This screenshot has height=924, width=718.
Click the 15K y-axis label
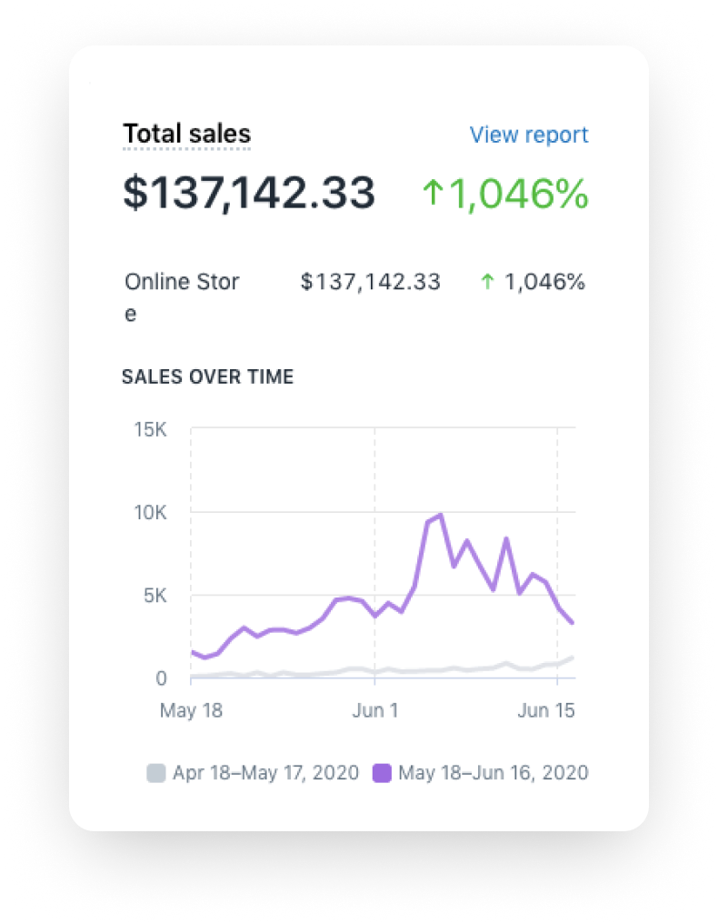[149, 428]
